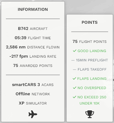Viewport: 114px width, 123px height.
Task: Click the dash icon beside FLAPS TAKEOFF
Action: click(74, 70)
